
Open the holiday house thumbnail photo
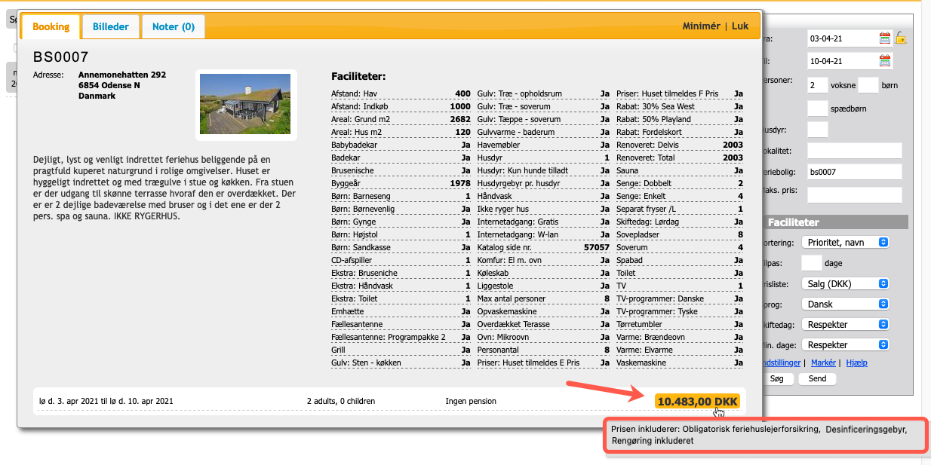tap(245, 104)
